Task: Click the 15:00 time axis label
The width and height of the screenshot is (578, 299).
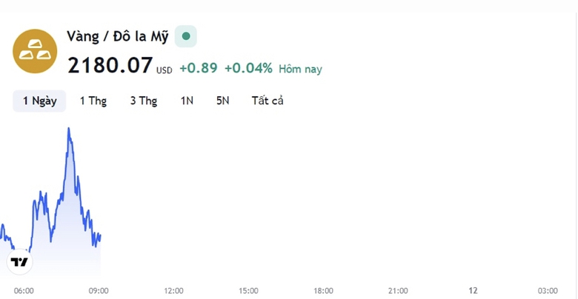Action: 248,291
